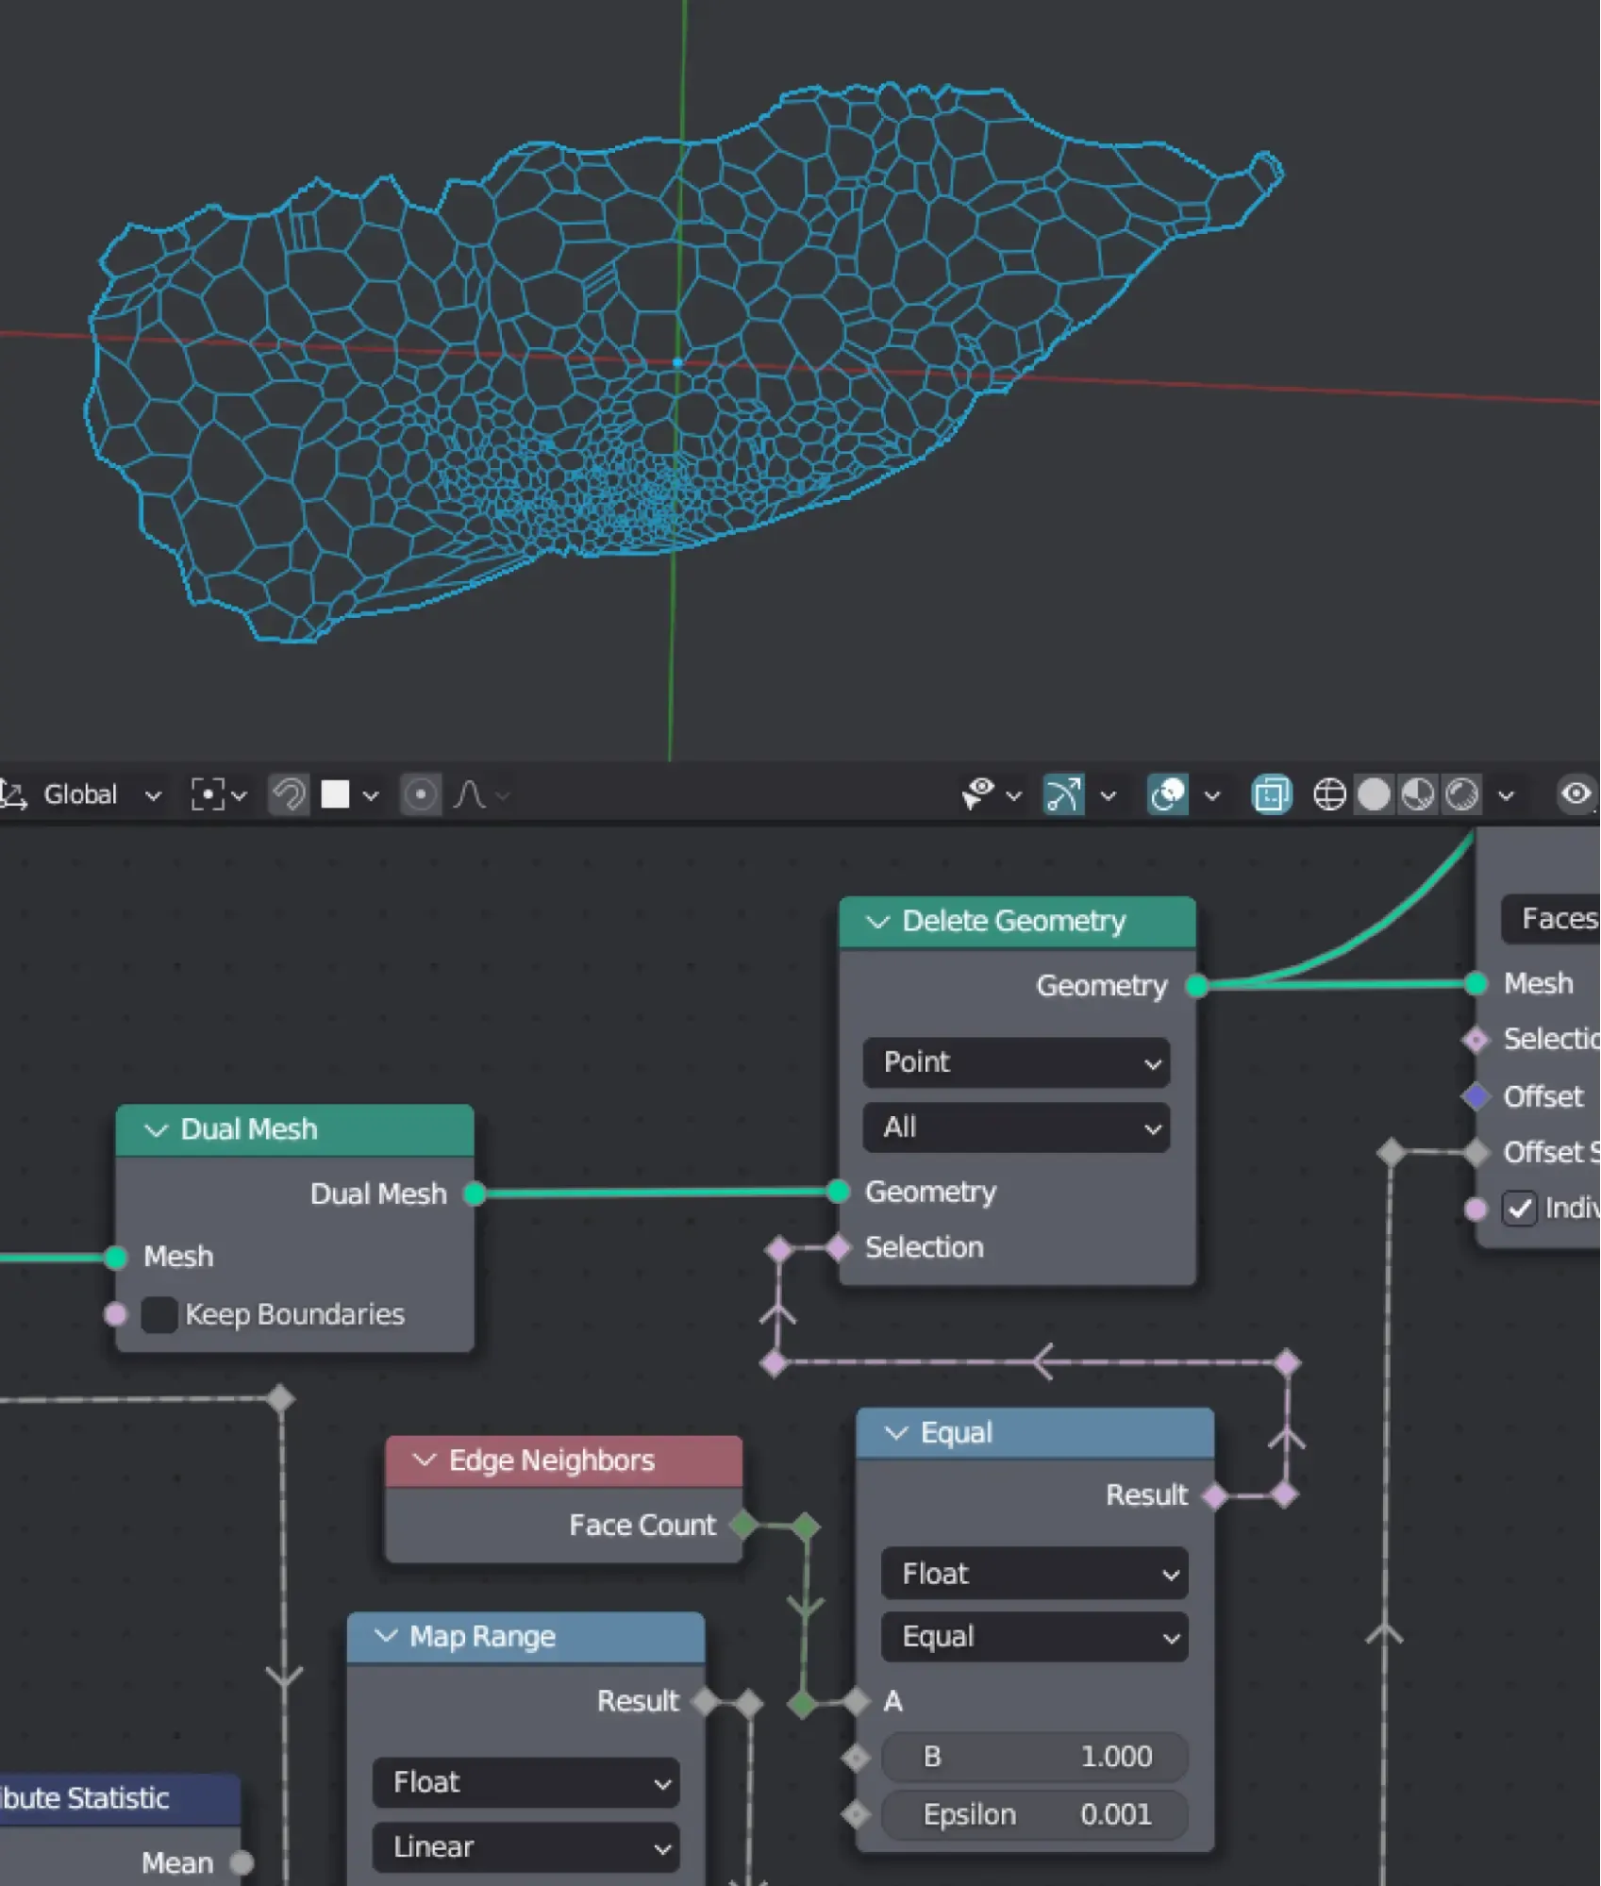
Task: Click the B value field in Equal node
Action: pyautogui.click(x=1034, y=1757)
